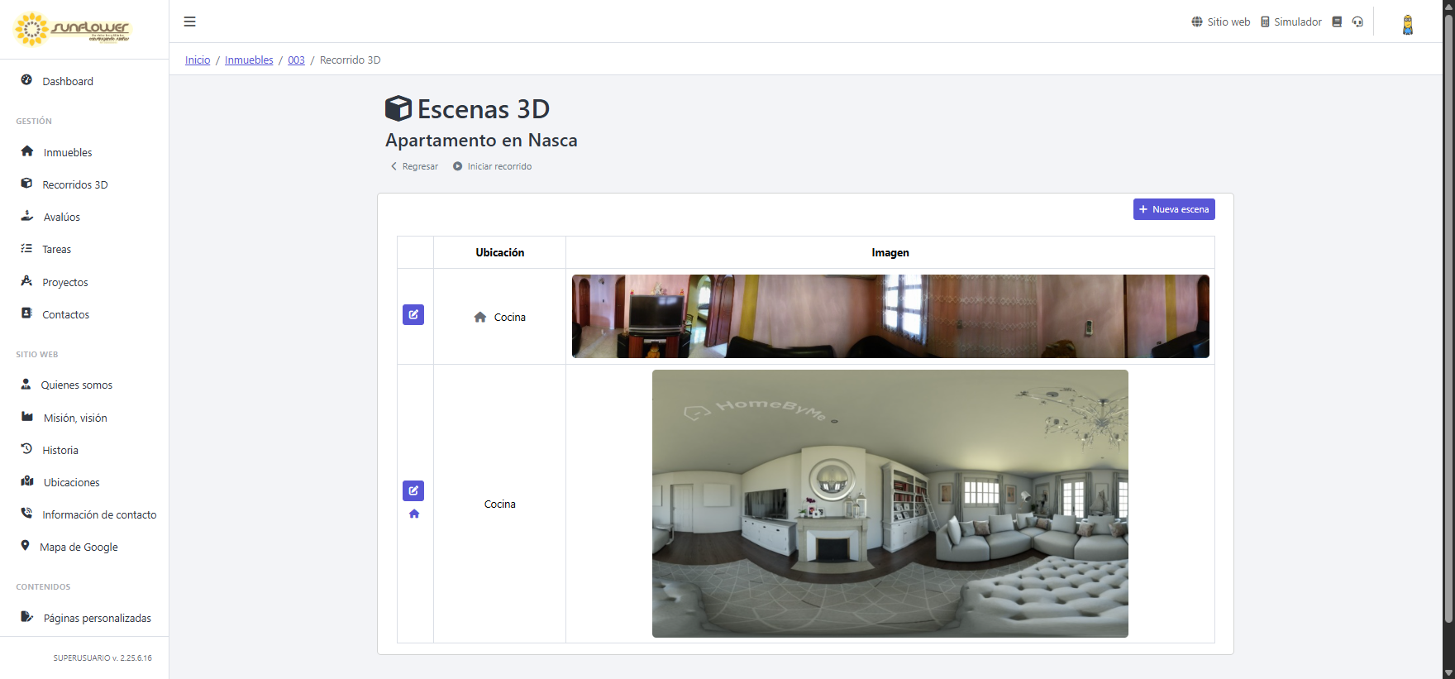
Task: Click the Sunflower logo
Action: (73, 29)
